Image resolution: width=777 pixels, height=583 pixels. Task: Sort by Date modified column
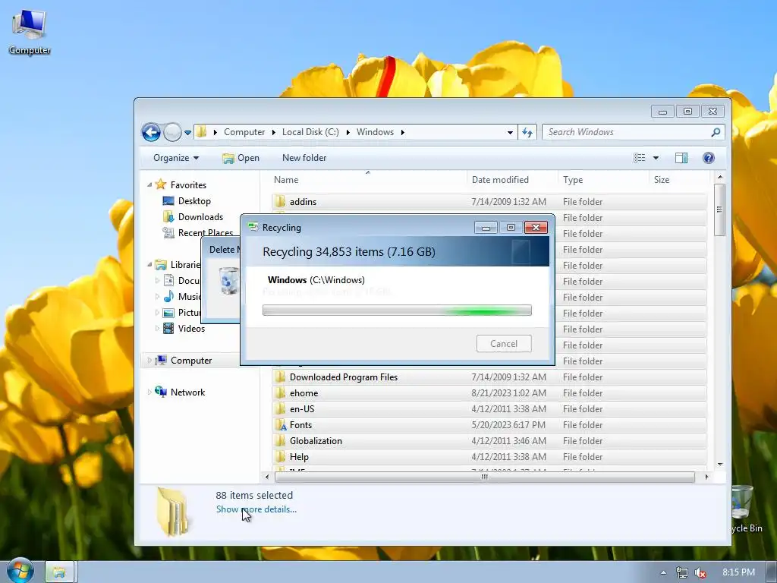point(500,179)
